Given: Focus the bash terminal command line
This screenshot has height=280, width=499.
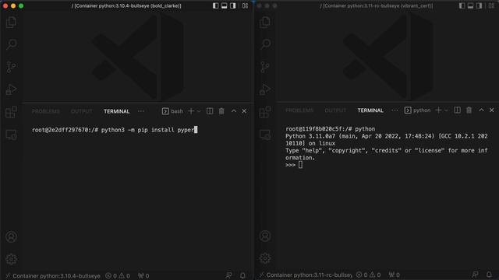Looking at the screenshot, I should coord(115,130).
